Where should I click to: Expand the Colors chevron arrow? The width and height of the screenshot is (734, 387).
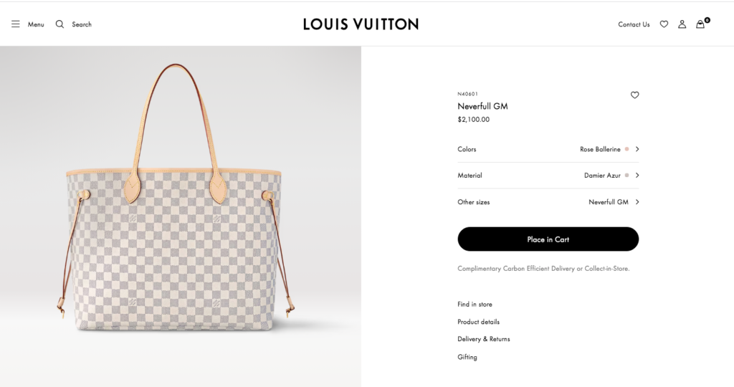pyautogui.click(x=637, y=149)
